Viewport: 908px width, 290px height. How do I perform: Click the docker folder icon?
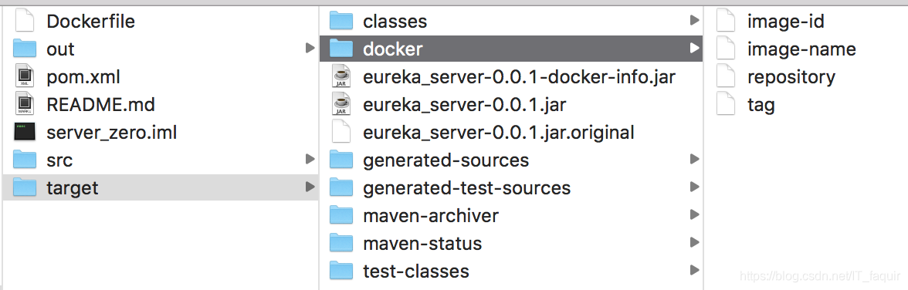click(x=341, y=49)
